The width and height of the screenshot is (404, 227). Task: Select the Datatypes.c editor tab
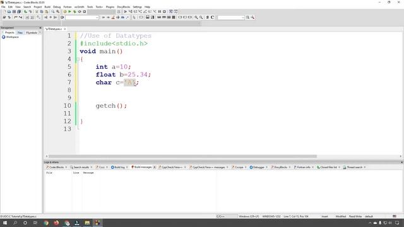coord(54,29)
